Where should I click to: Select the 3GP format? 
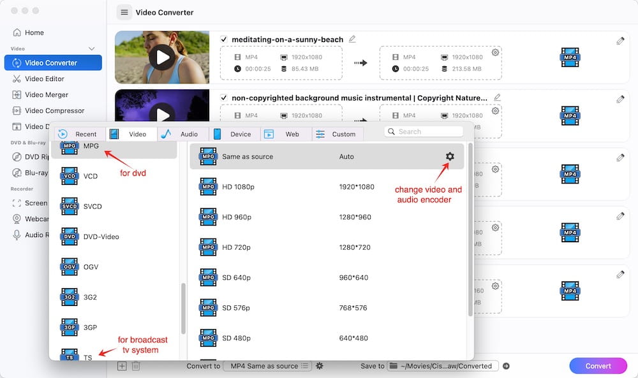114,328
